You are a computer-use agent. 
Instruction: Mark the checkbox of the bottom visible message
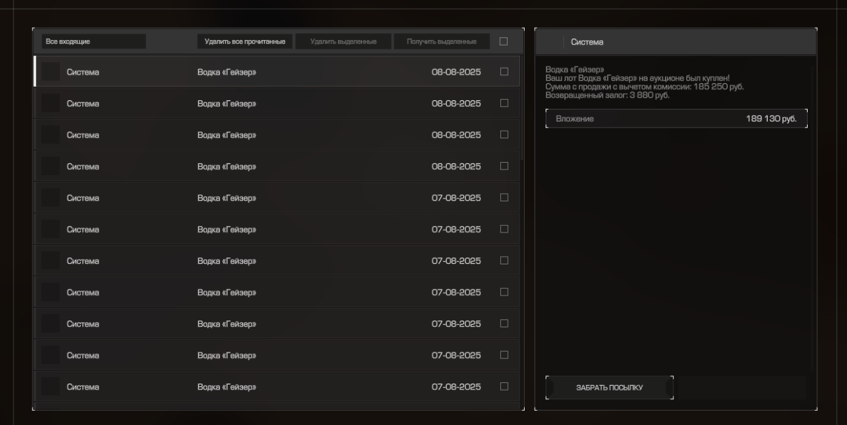[504, 386]
